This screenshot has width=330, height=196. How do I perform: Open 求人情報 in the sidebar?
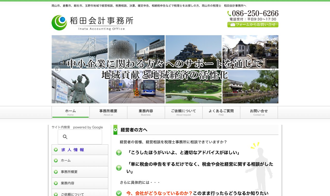pos(80,150)
